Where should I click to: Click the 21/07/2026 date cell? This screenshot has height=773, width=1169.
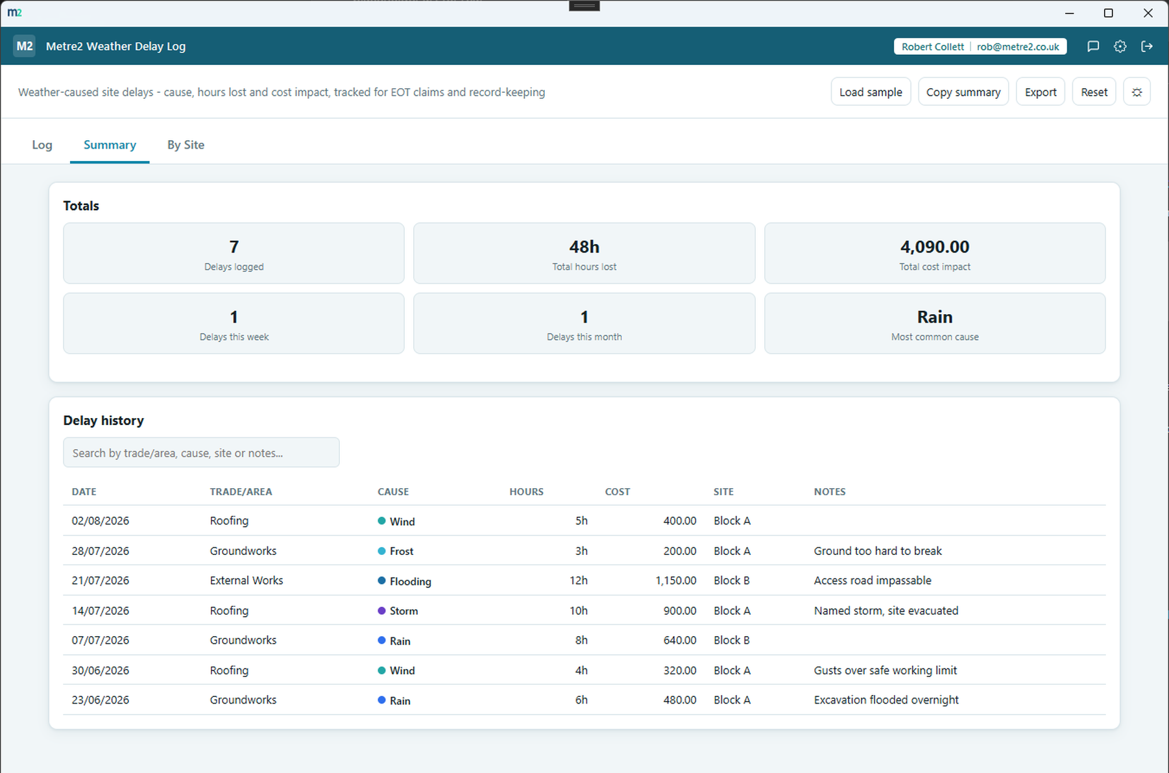101,580
